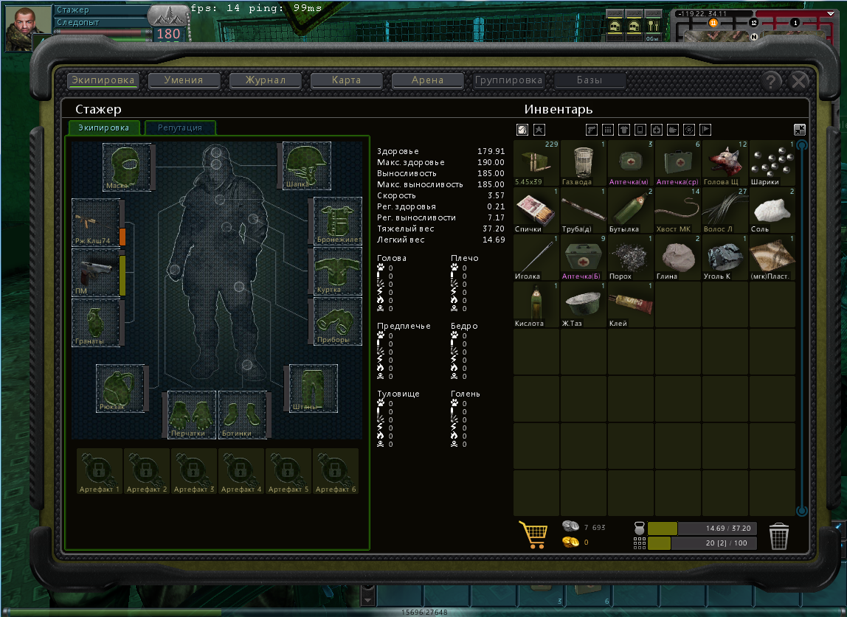Screen dimensions: 847x617
Task: Select the (мгк)Пласт. item
Action: [772, 257]
